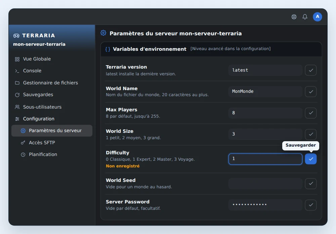Save the Server Password value

point(311,205)
